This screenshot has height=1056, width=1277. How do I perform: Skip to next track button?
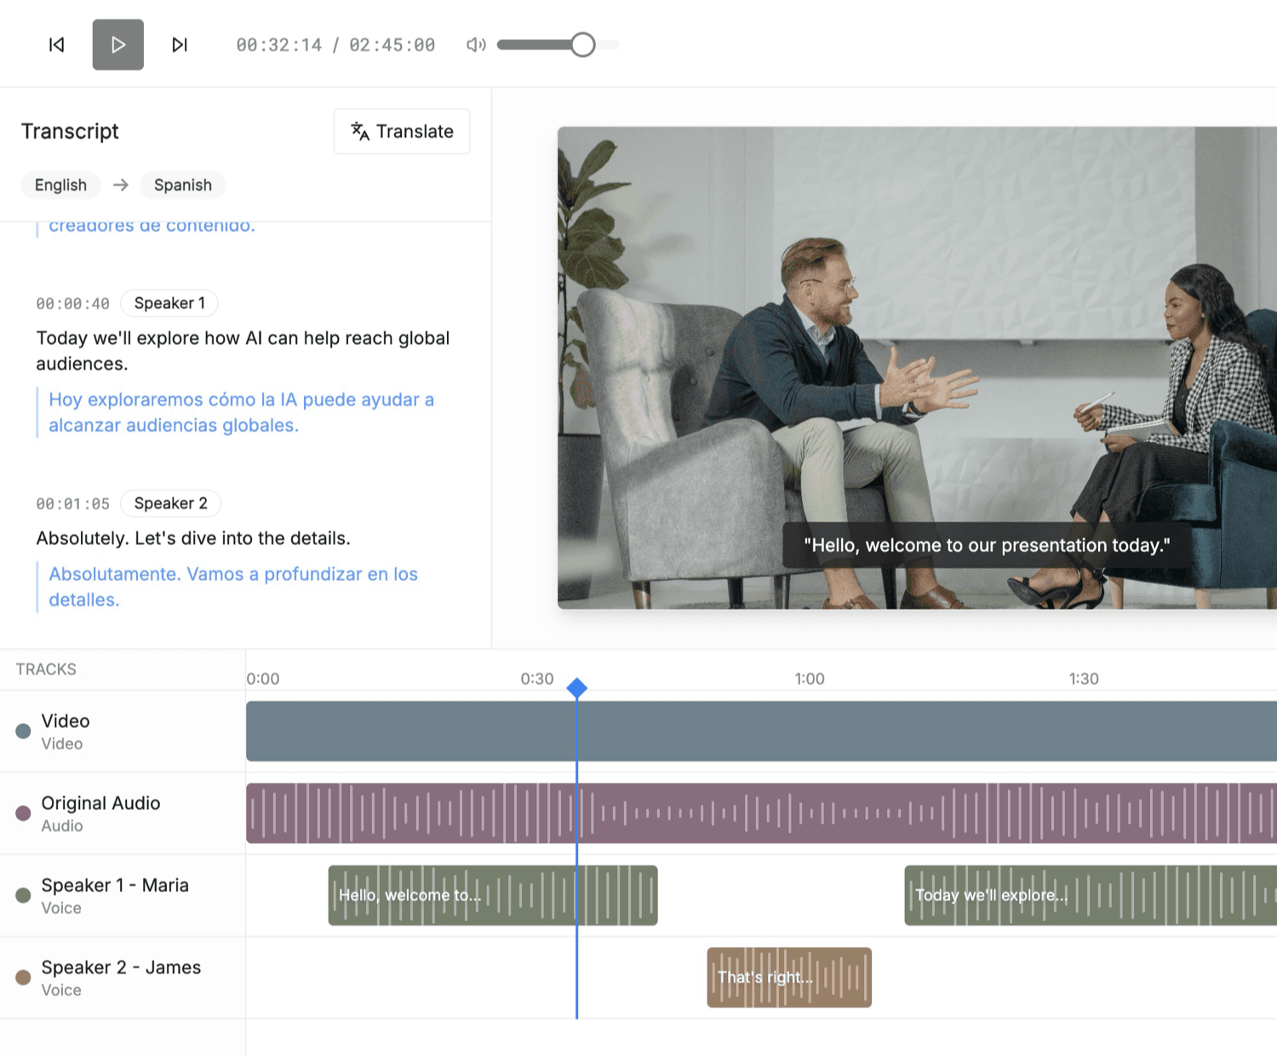pyautogui.click(x=179, y=45)
